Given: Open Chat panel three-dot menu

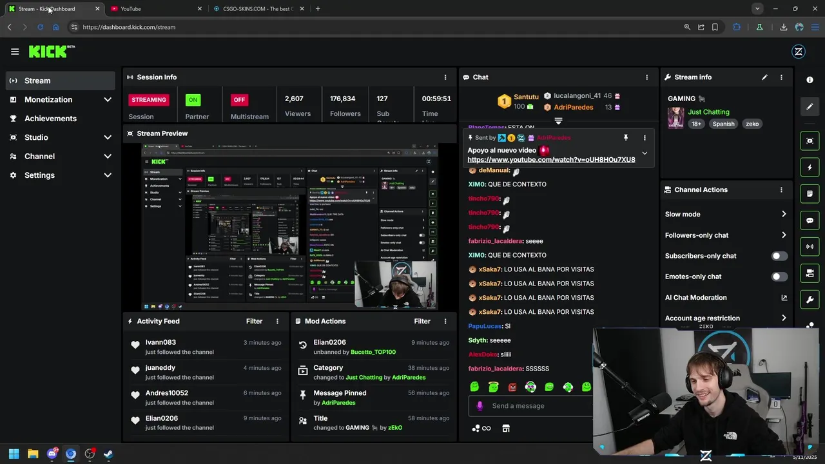Looking at the screenshot, I should coord(647,77).
